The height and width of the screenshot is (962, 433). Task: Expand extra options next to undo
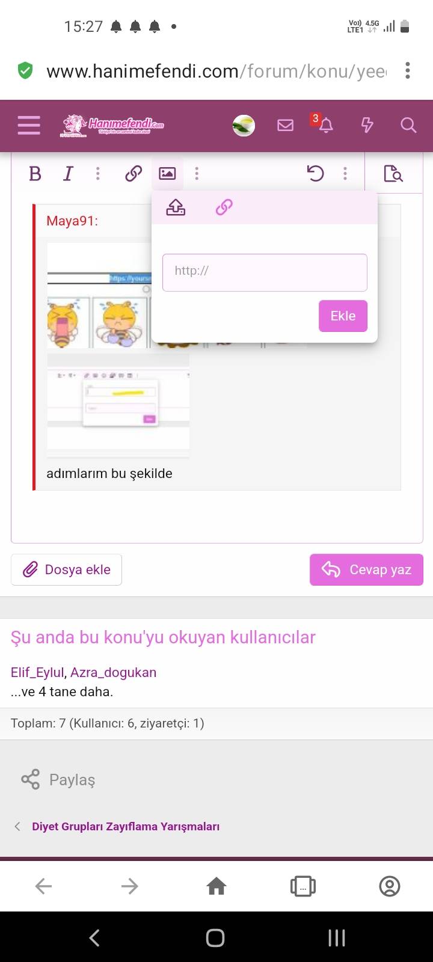[x=345, y=174]
